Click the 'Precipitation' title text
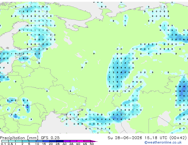Image resolution: width=188 pixels, height=145 pixels. coord(12,138)
